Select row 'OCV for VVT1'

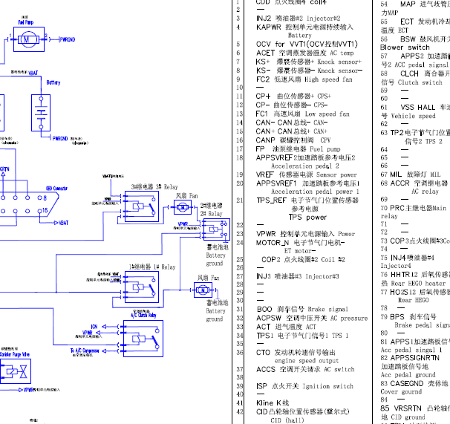[x=307, y=45]
